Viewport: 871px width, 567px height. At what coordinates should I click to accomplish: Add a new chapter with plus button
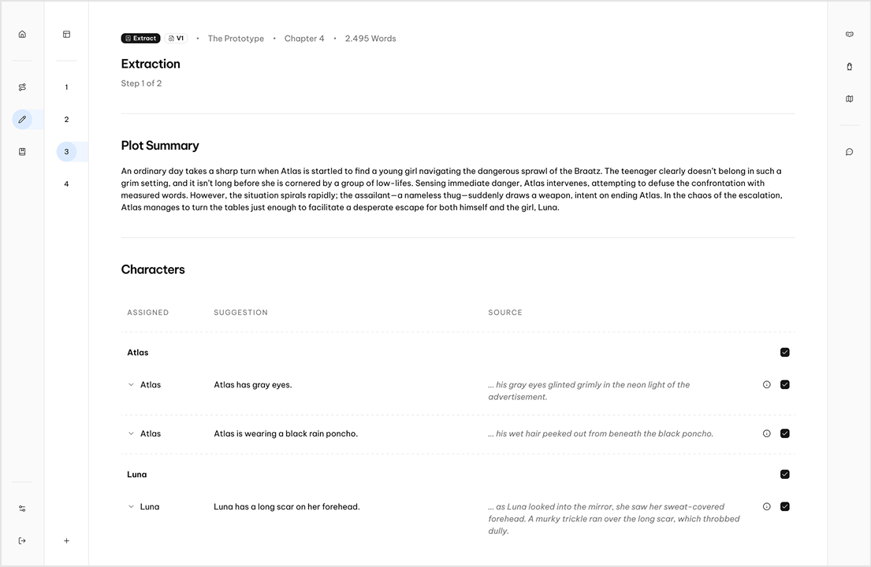[67, 541]
